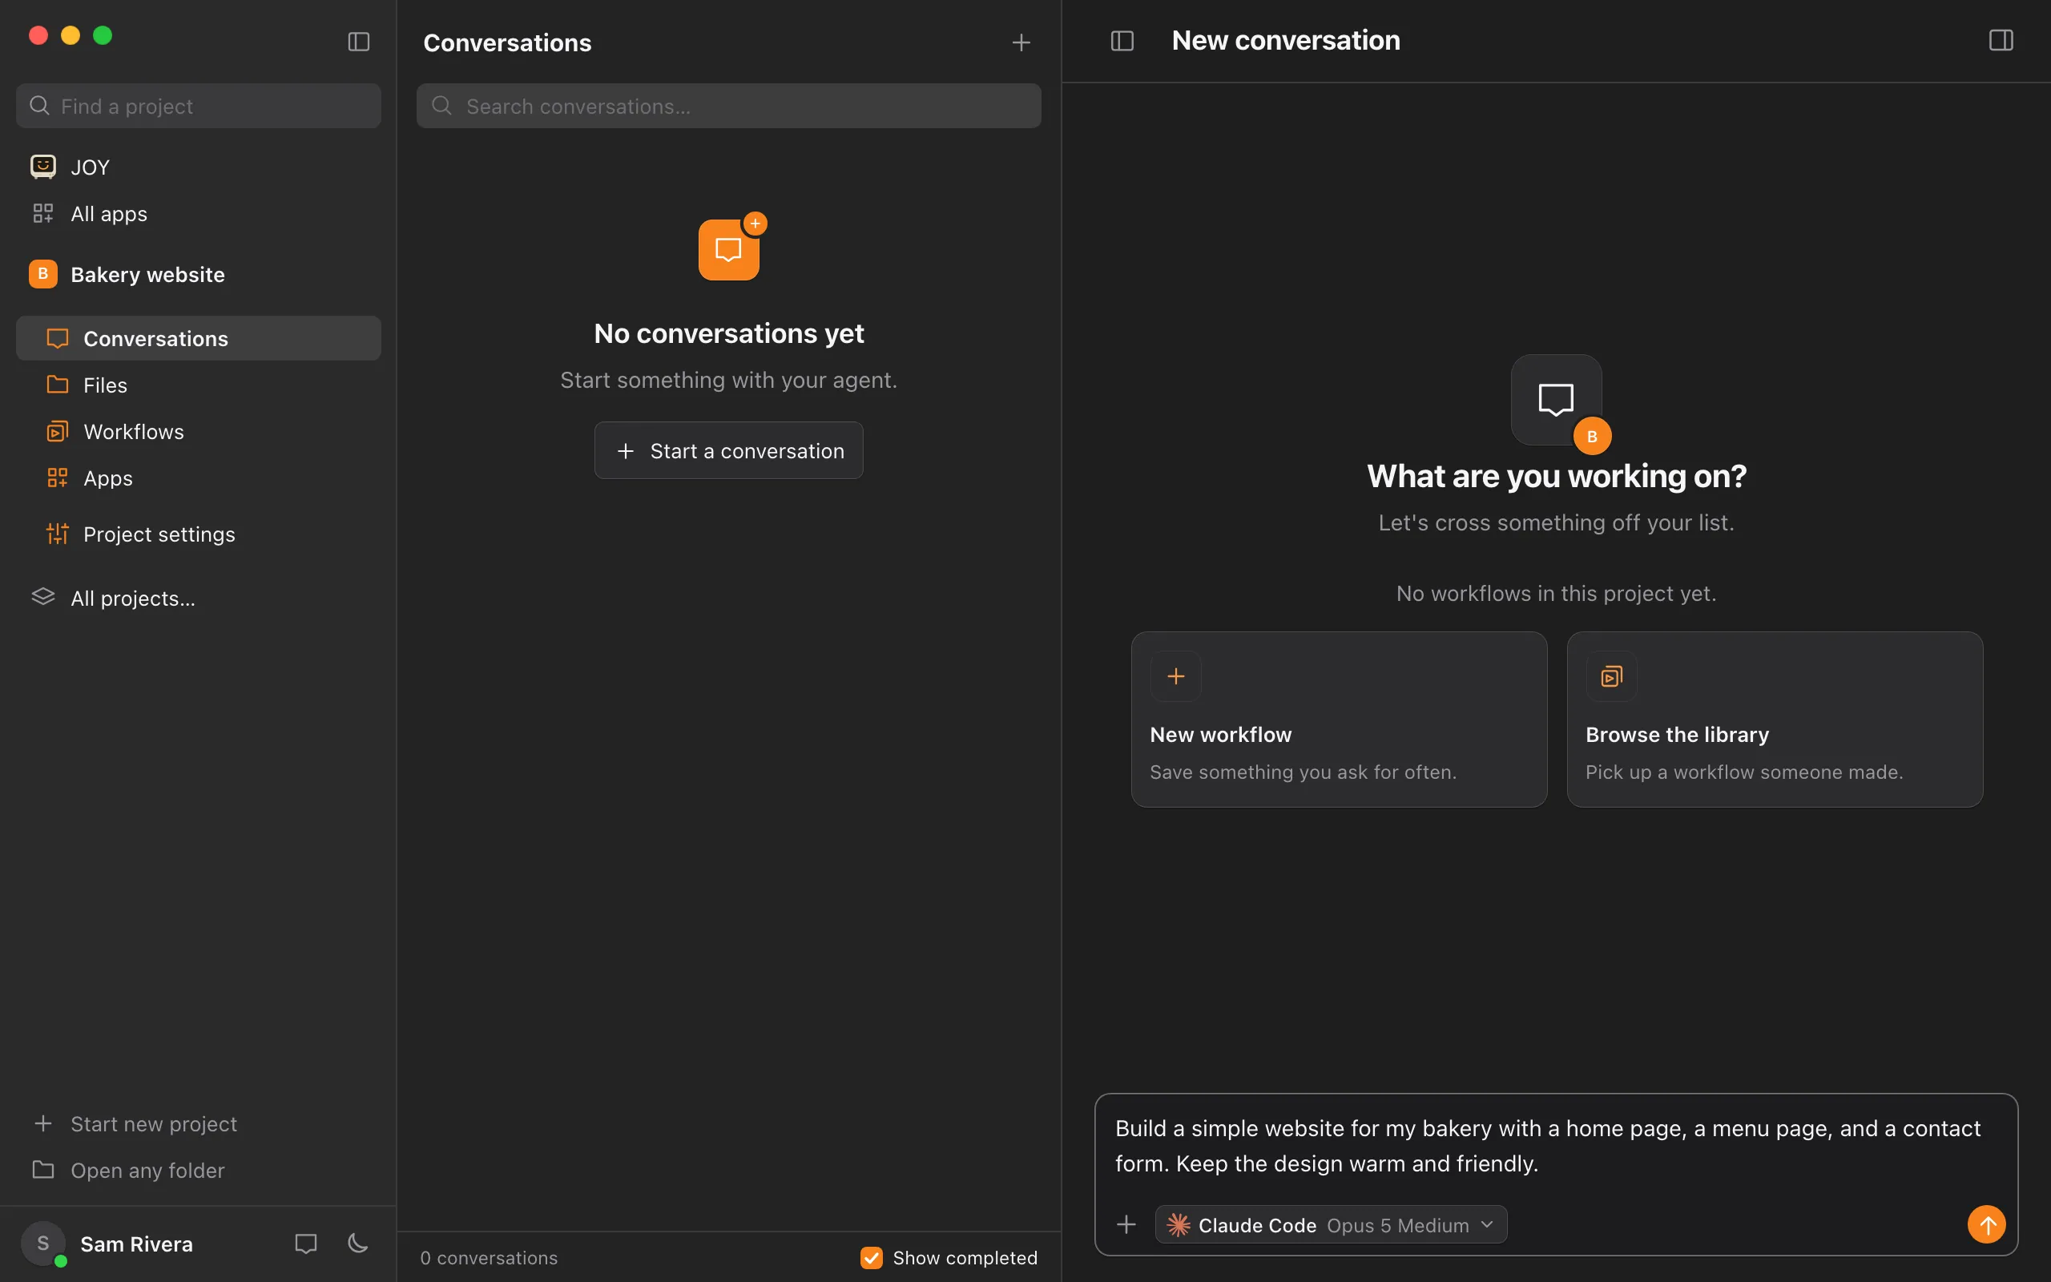Show All projects list
This screenshot has width=2051, height=1282.
click(x=199, y=598)
